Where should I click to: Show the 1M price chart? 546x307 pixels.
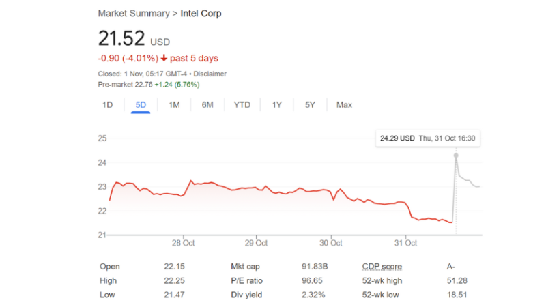174,105
